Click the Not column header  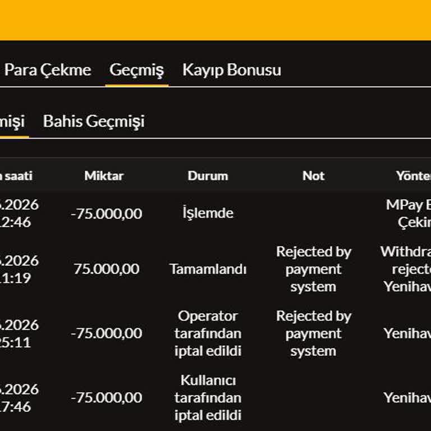(x=313, y=176)
